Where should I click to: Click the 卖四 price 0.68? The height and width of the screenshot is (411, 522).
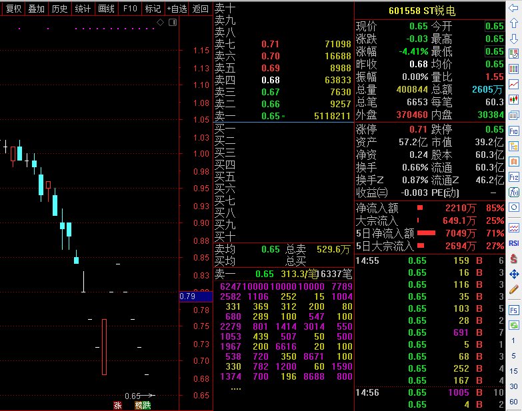pos(270,80)
